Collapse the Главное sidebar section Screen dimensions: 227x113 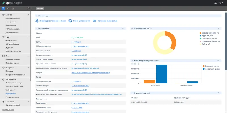[28, 15]
